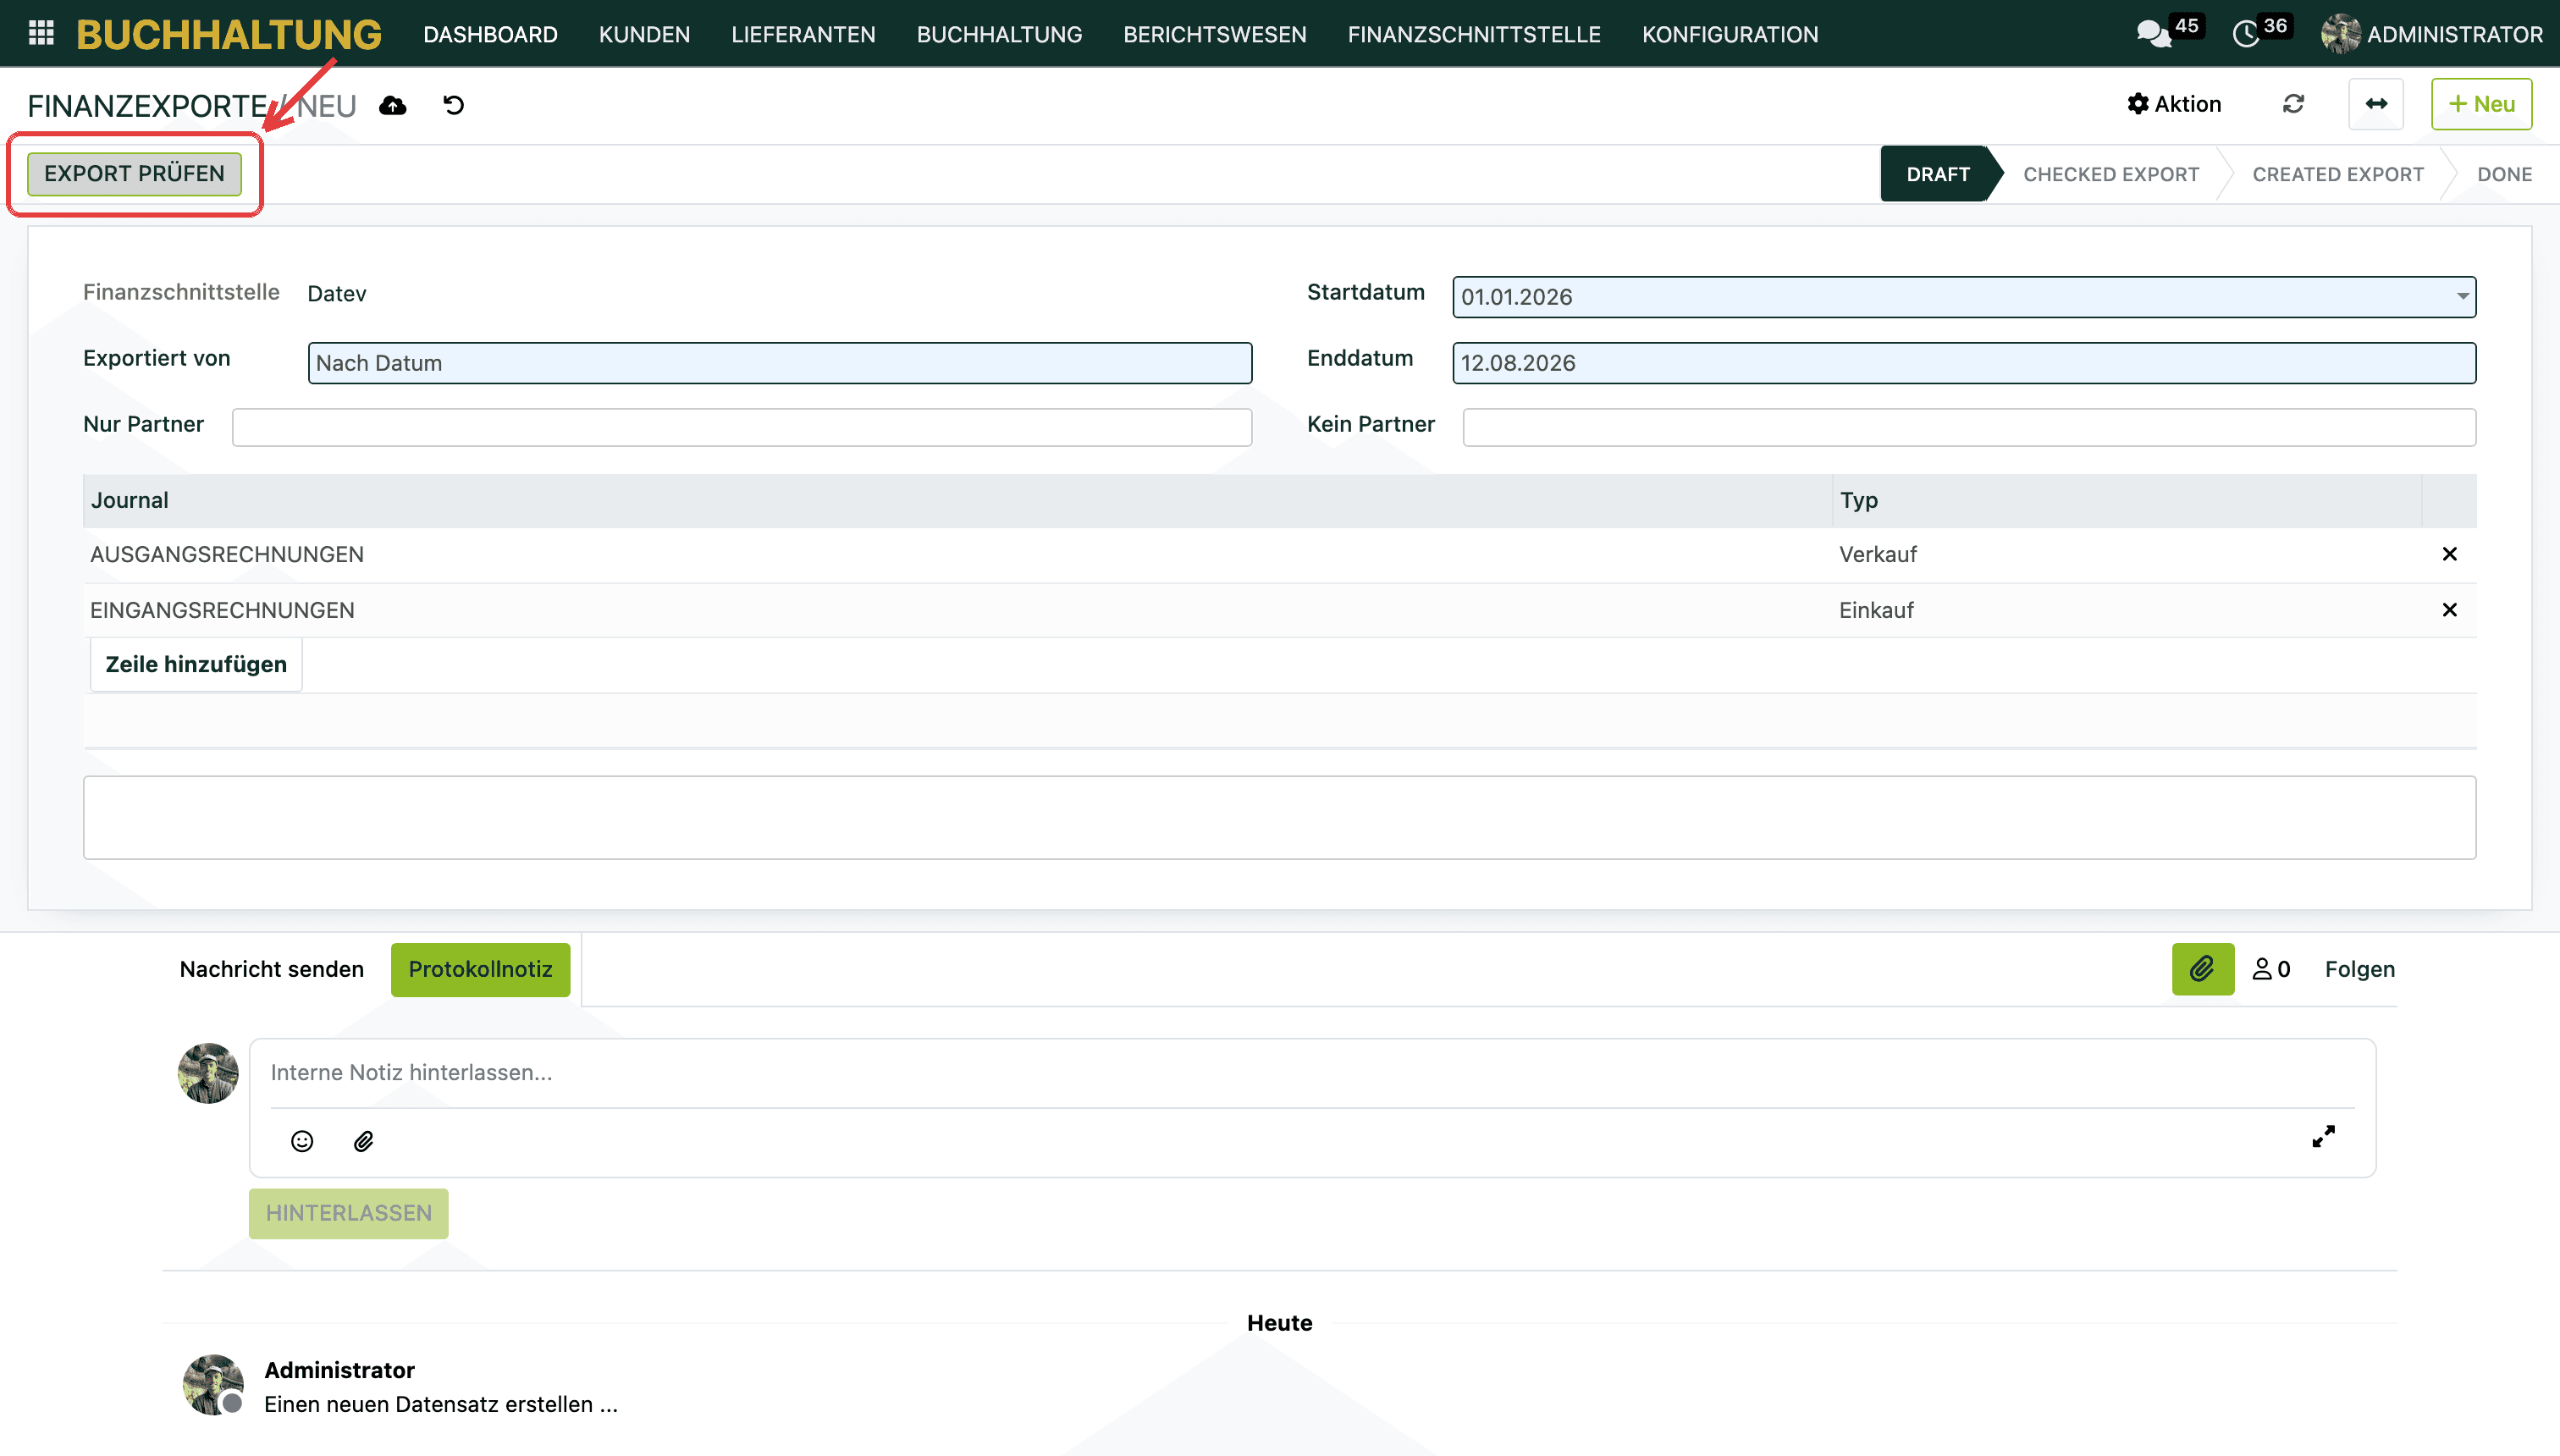Select the Checked Export status stage
The width and height of the screenshot is (2560, 1456).
click(x=2110, y=174)
